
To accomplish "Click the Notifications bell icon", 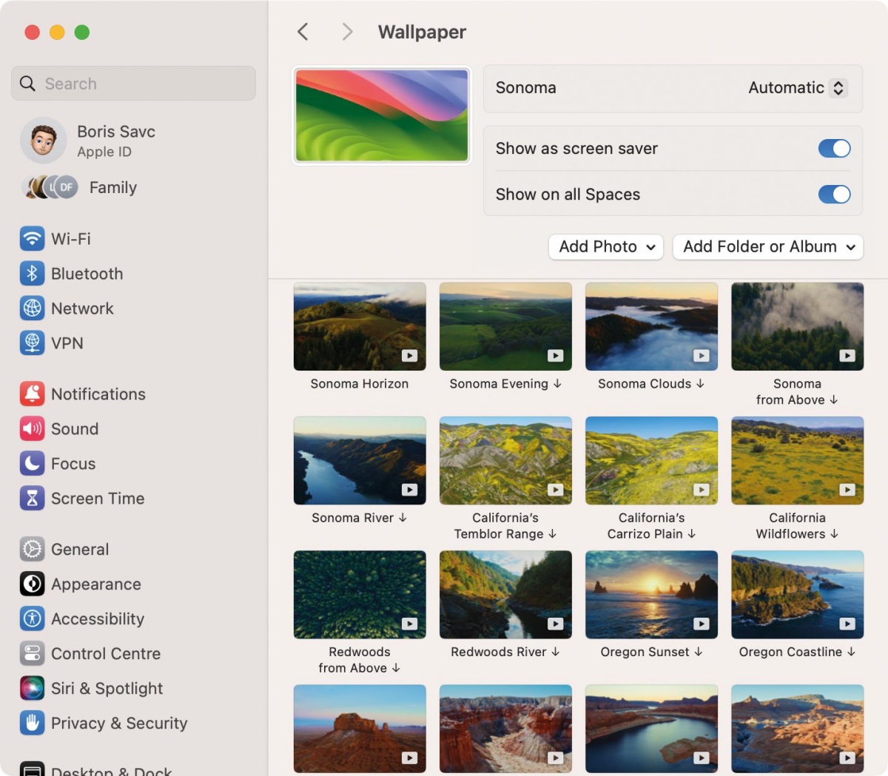I will (x=32, y=394).
